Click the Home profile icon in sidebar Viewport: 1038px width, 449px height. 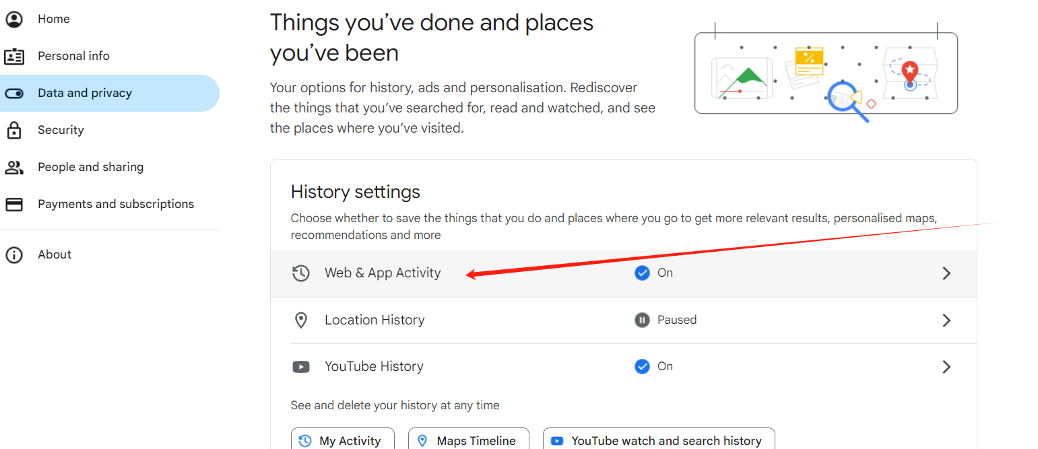14,19
